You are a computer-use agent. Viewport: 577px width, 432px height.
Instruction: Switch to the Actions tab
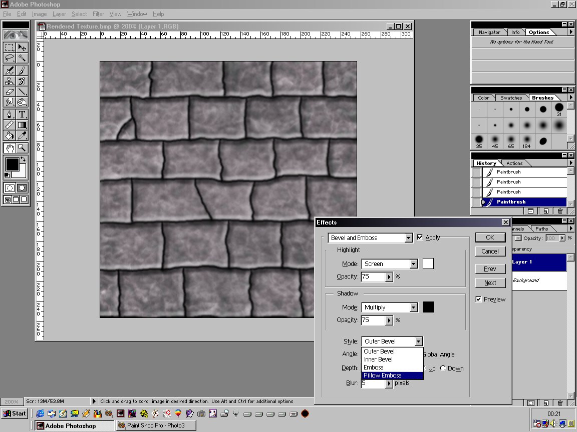click(x=514, y=163)
